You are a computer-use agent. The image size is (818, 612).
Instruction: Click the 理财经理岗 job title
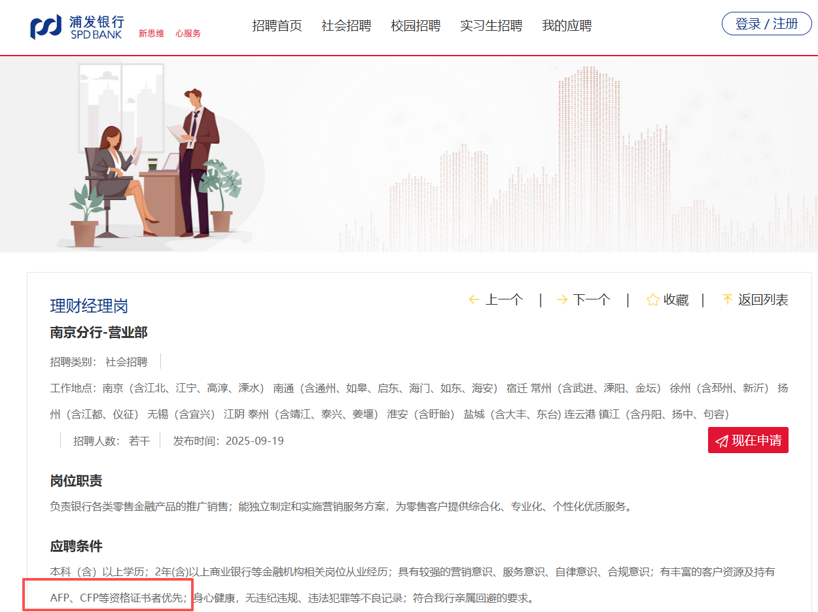[89, 306]
